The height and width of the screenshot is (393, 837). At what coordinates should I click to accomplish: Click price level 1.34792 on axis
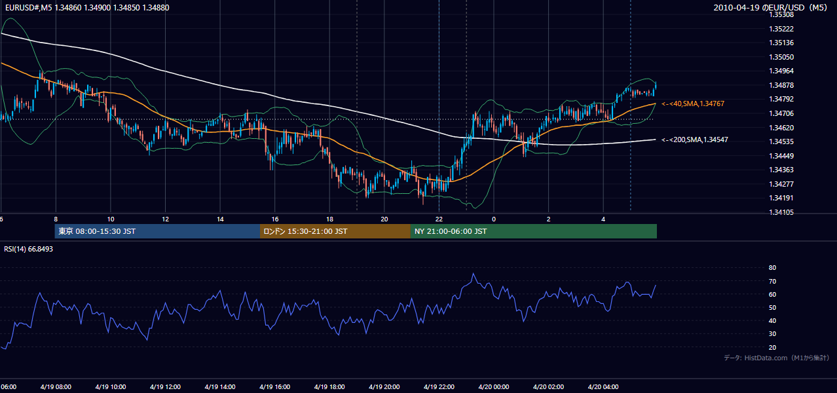pos(781,99)
